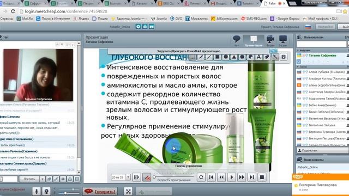349x196 pixels.
Task: Select user Бабко Анна in list
Action: (x=322, y=105)
